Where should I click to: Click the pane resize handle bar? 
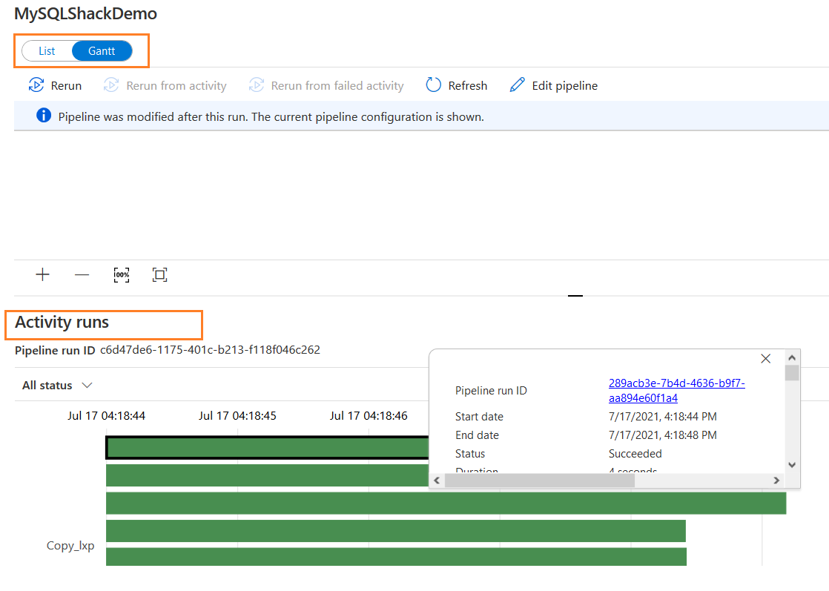coord(575,295)
